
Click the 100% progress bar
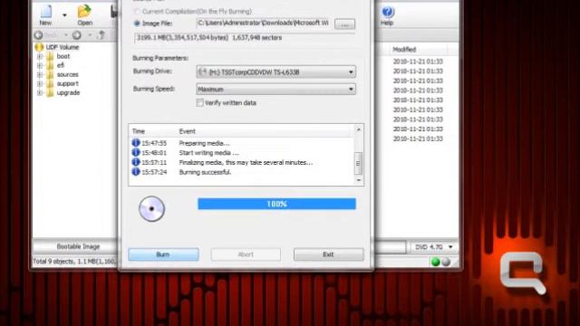(x=276, y=204)
